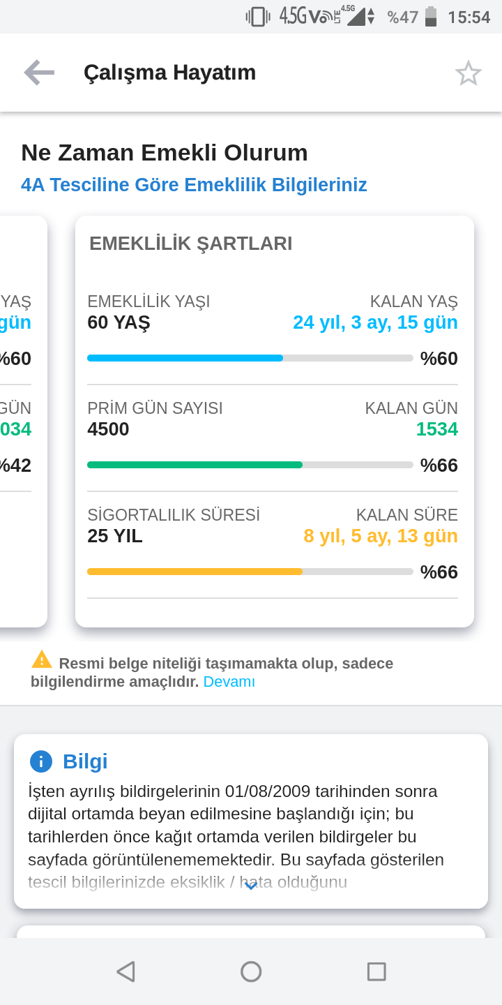The height and width of the screenshot is (1005, 502).
Task: Tap the back arrow icon
Action: (39, 73)
